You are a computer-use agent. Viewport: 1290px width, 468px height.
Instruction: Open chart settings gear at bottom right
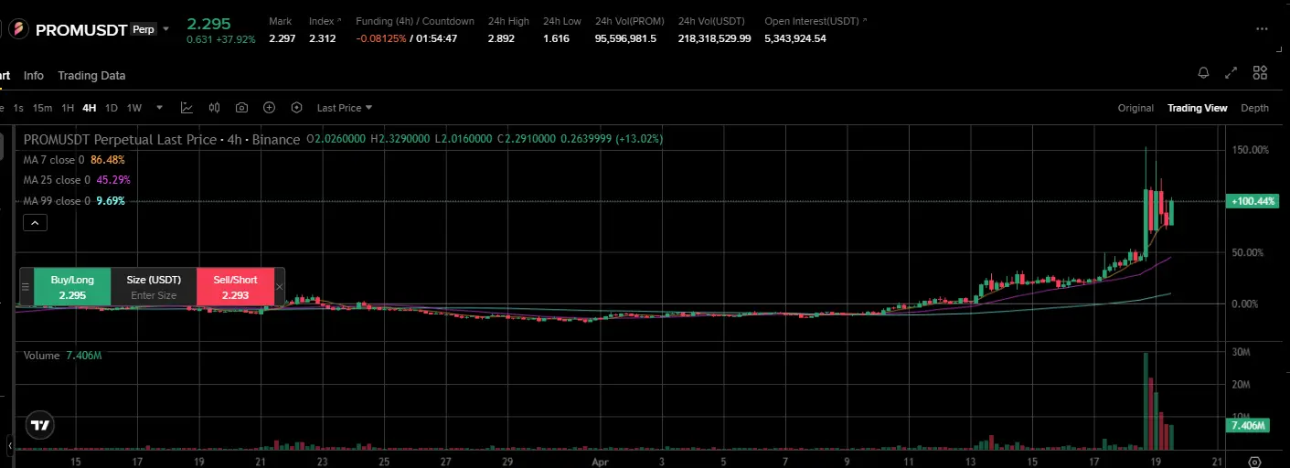(1255, 462)
